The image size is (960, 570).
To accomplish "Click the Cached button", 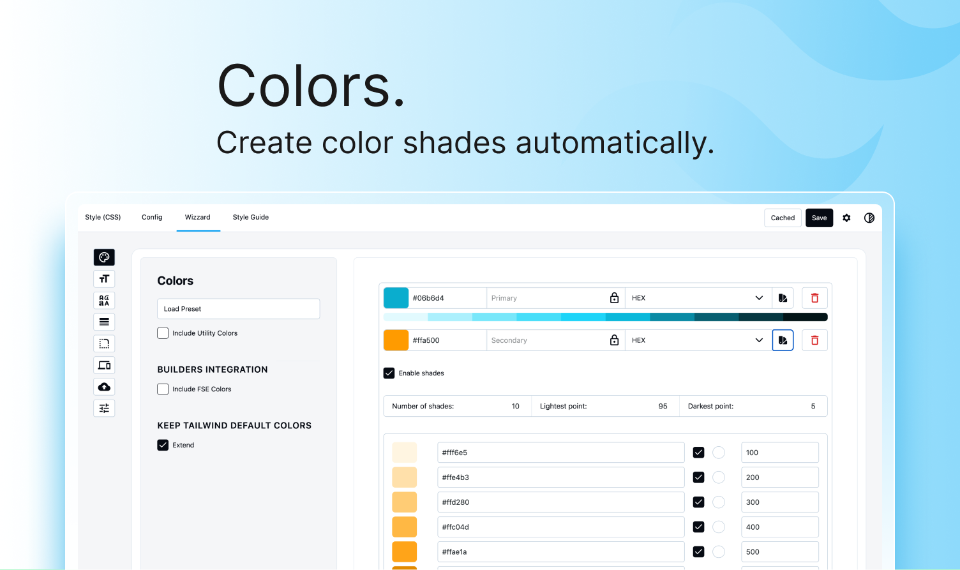I will click(783, 218).
